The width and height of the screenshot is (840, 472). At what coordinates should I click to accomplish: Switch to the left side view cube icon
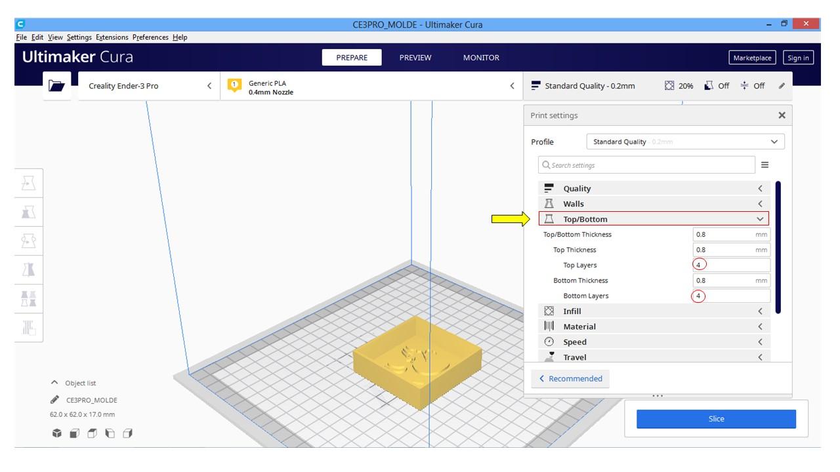[110, 433]
